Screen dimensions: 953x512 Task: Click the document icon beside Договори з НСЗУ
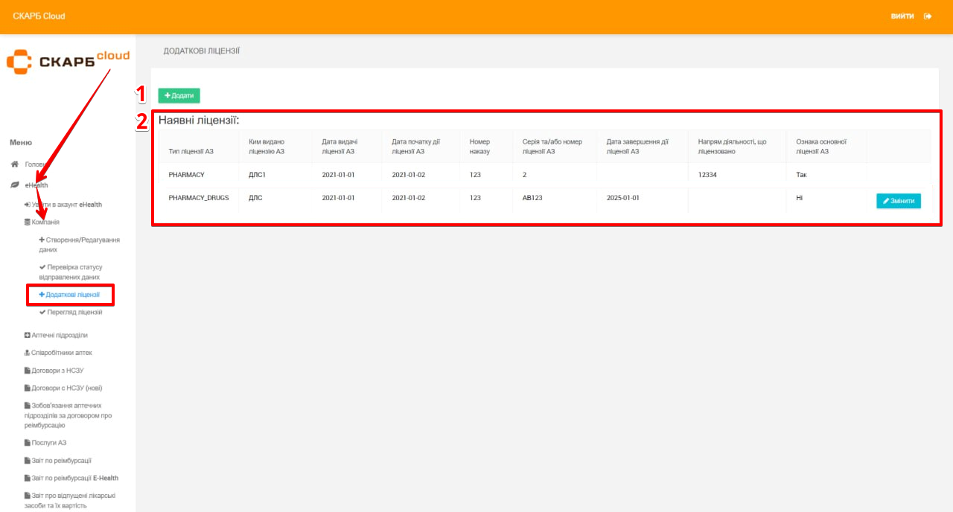point(28,371)
